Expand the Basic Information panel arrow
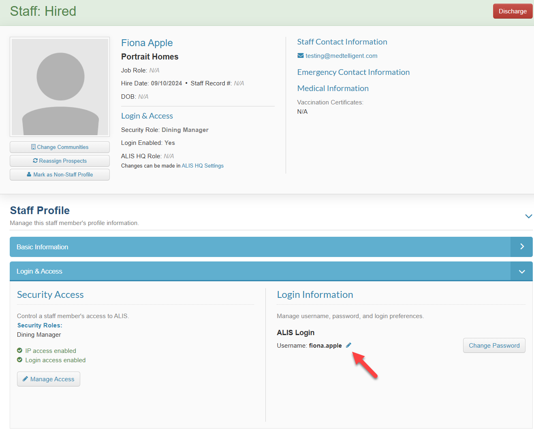The height and width of the screenshot is (429, 534). click(522, 246)
